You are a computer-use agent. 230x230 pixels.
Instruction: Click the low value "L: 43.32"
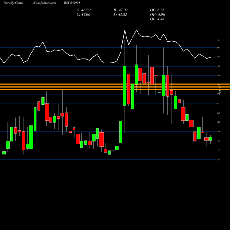[120, 14]
